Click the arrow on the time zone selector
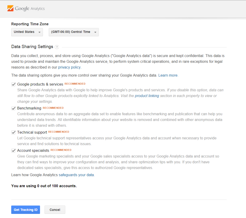The height and width of the screenshot is (218, 246). tap(95, 32)
